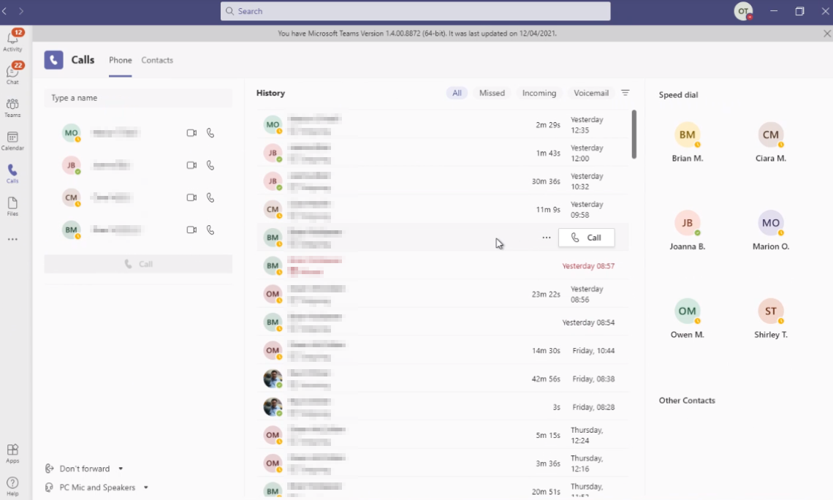This screenshot has height=500, width=833.
Task: Open more options on the highlighted history entry
Action: coord(546,238)
